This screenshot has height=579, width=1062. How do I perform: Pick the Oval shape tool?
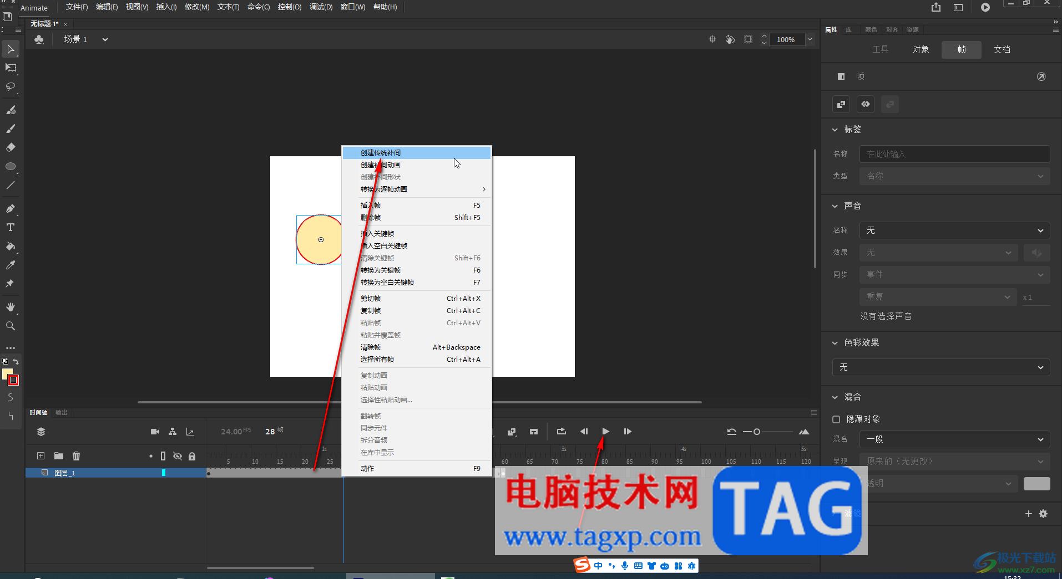coord(10,167)
